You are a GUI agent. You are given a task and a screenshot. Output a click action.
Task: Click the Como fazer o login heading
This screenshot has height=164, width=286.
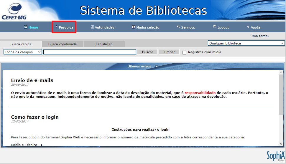35,117
